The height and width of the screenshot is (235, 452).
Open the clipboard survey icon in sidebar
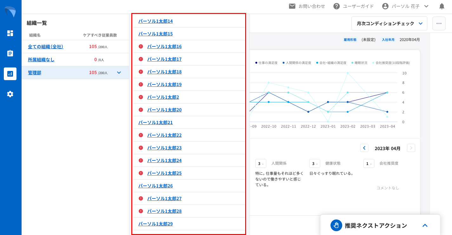coord(10,53)
